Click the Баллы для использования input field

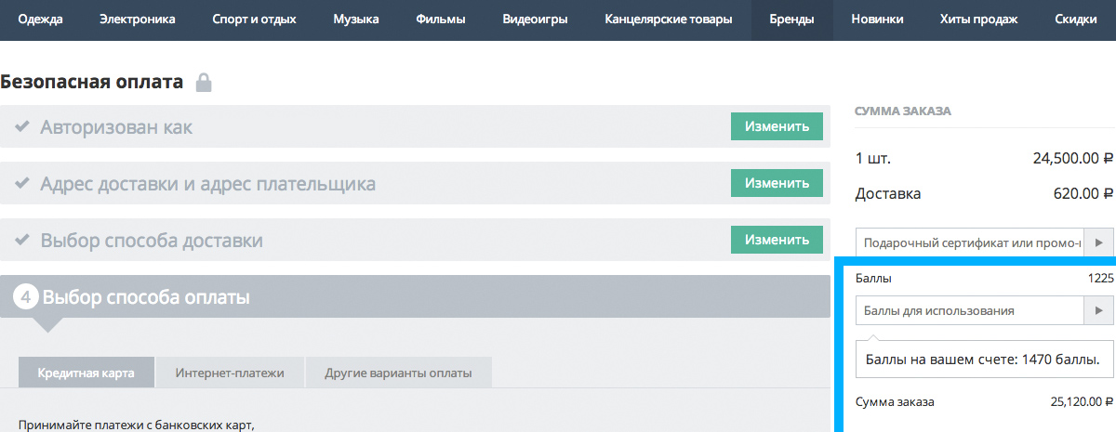tap(969, 310)
